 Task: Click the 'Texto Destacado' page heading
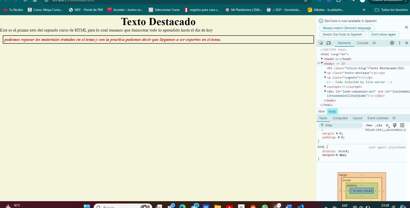[158, 22]
